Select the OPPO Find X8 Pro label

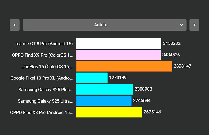coord(41,112)
